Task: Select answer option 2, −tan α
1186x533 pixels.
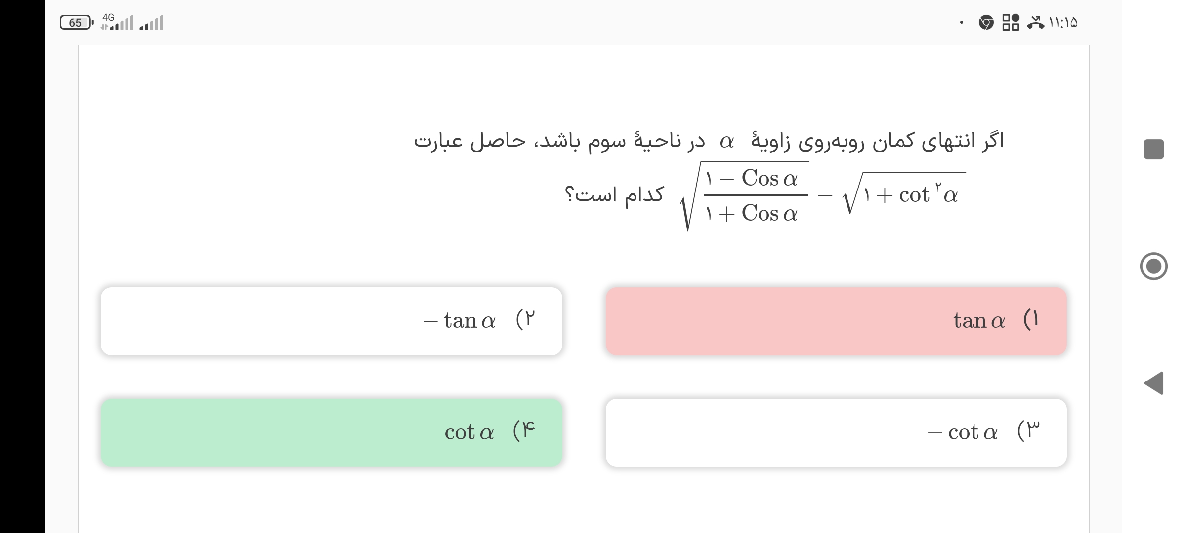Action: pyautogui.click(x=331, y=321)
